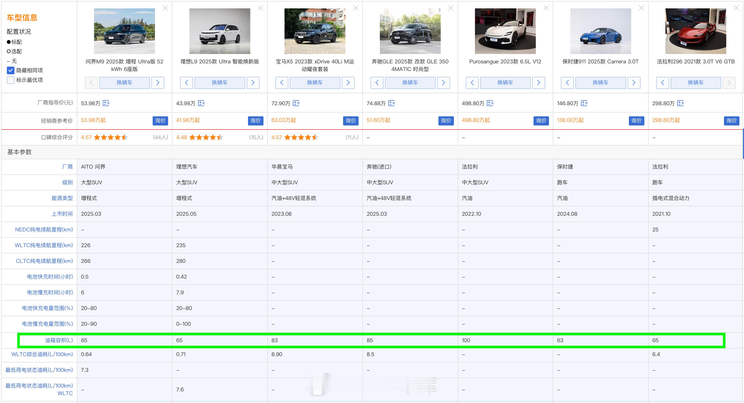Open price calculator icon beside 43.98万

point(201,103)
